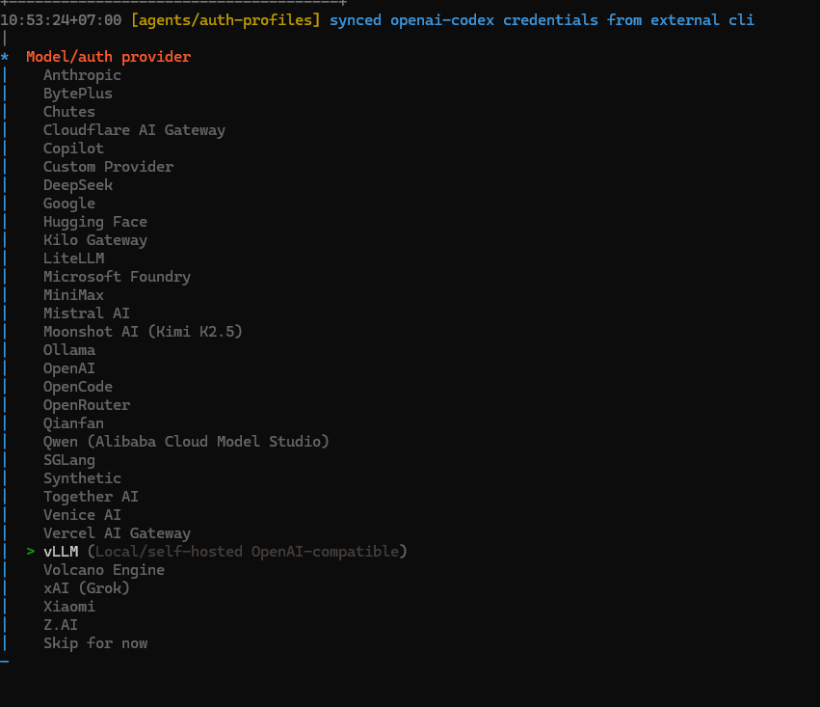Select the Vercel AI Gateway option
The width and height of the screenshot is (820, 707).
pyautogui.click(x=117, y=533)
